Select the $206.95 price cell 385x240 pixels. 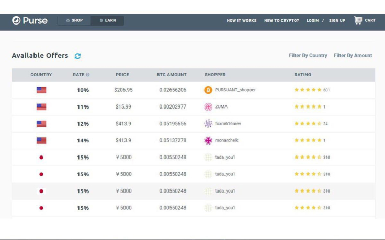click(123, 90)
